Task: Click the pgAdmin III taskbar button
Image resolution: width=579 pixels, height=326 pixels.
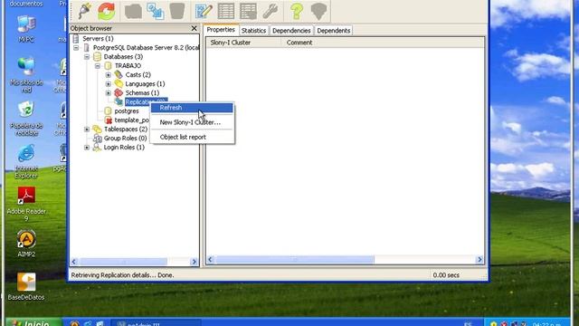Action: click(x=156, y=323)
